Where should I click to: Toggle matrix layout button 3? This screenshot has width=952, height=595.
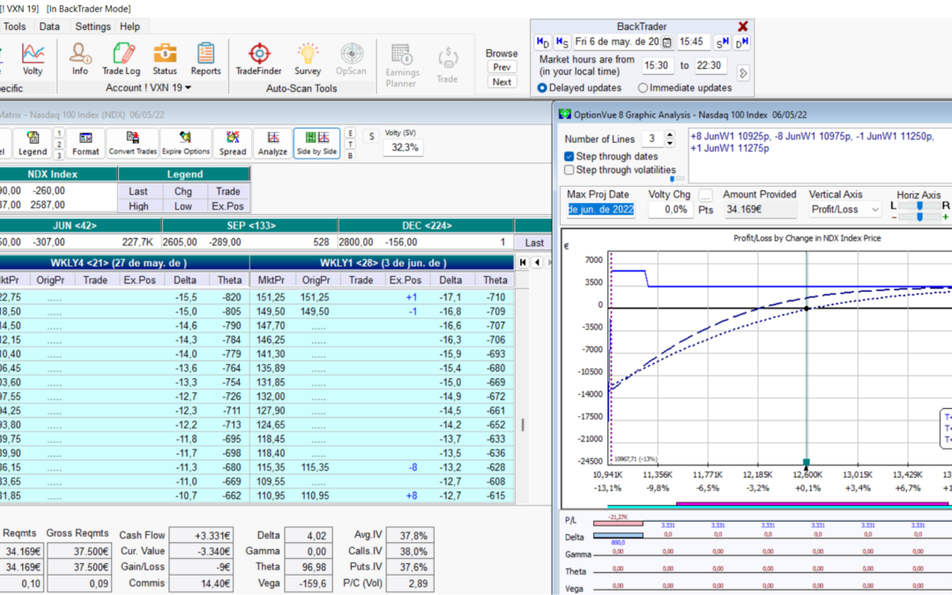(59, 155)
